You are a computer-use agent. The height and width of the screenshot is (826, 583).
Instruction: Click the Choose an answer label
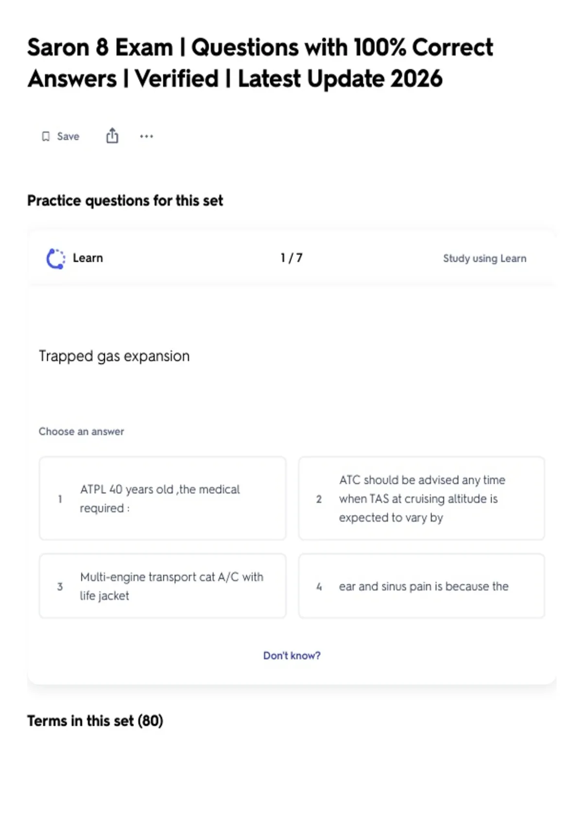(81, 431)
